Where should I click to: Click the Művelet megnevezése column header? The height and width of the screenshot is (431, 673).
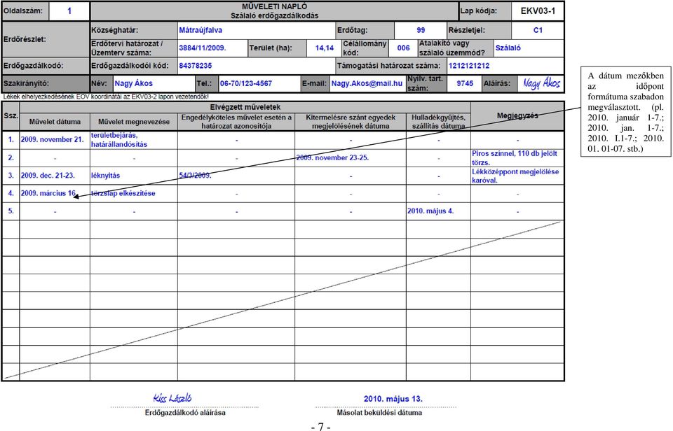click(x=133, y=122)
